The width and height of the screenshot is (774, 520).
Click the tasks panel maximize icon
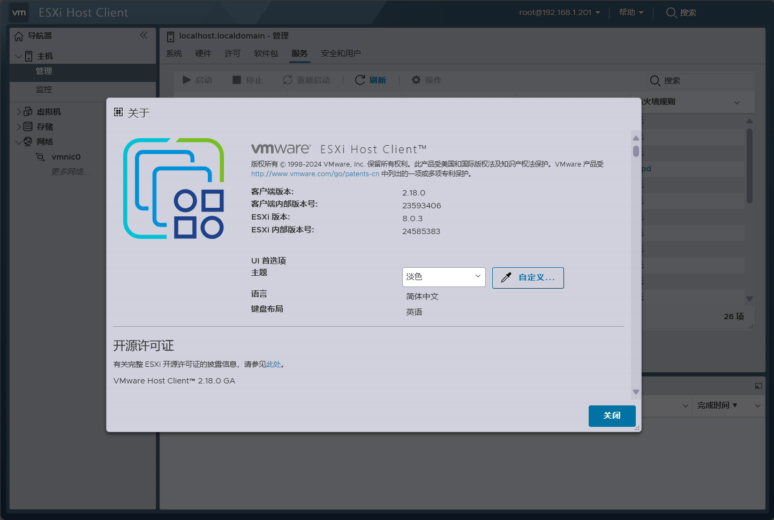758,386
